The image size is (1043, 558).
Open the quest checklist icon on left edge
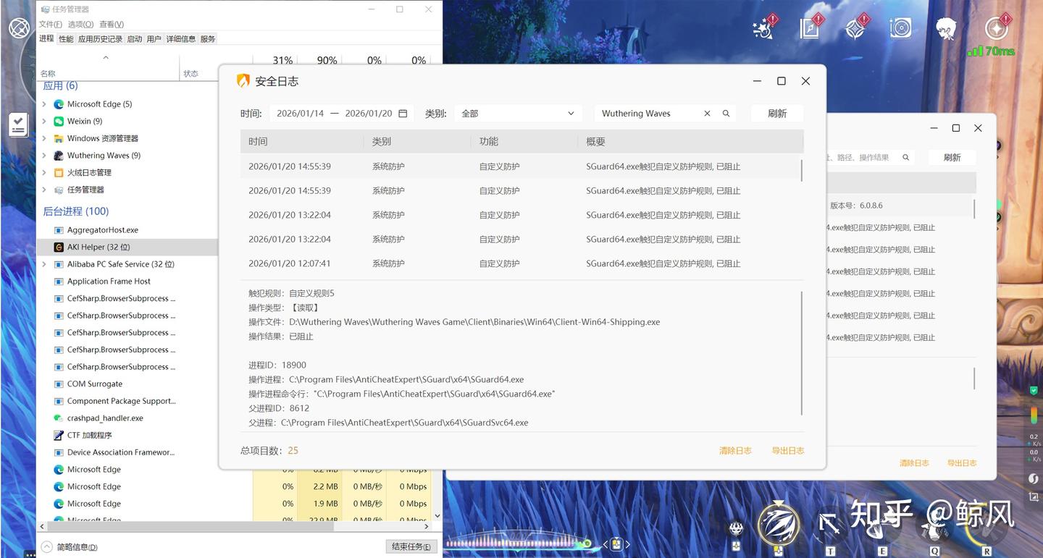[x=18, y=124]
